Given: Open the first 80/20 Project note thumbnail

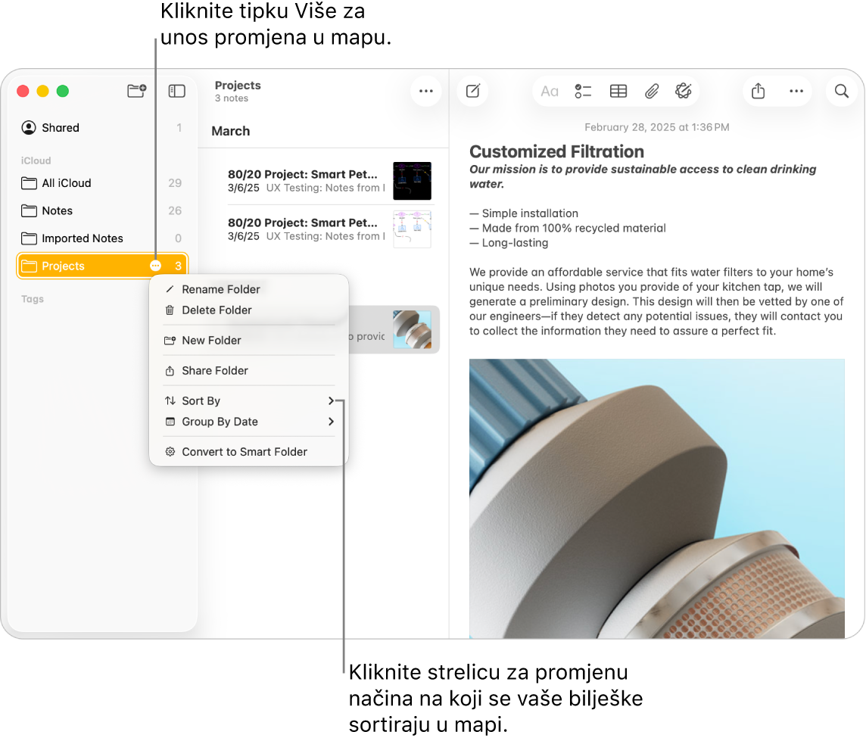Looking at the screenshot, I should [x=412, y=181].
